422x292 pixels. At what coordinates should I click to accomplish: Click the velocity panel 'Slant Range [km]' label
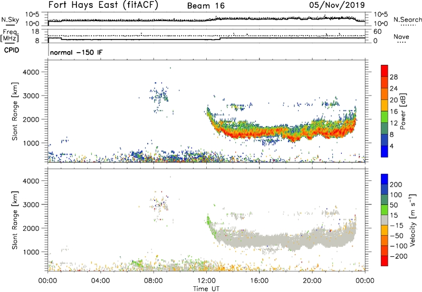[15, 220]
